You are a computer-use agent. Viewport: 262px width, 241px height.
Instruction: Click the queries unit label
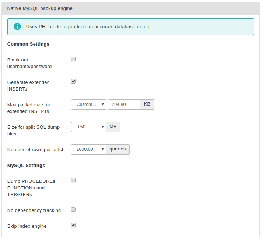[x=118, y=149]
